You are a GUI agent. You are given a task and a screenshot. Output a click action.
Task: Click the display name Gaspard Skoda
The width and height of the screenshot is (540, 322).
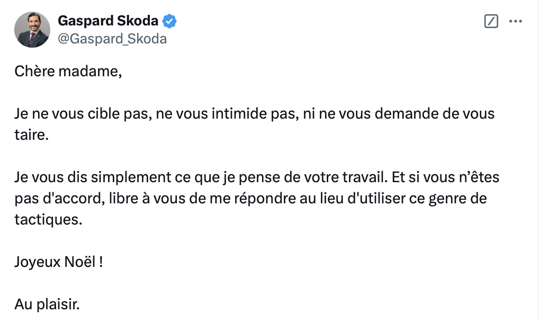tap(108, 21)
